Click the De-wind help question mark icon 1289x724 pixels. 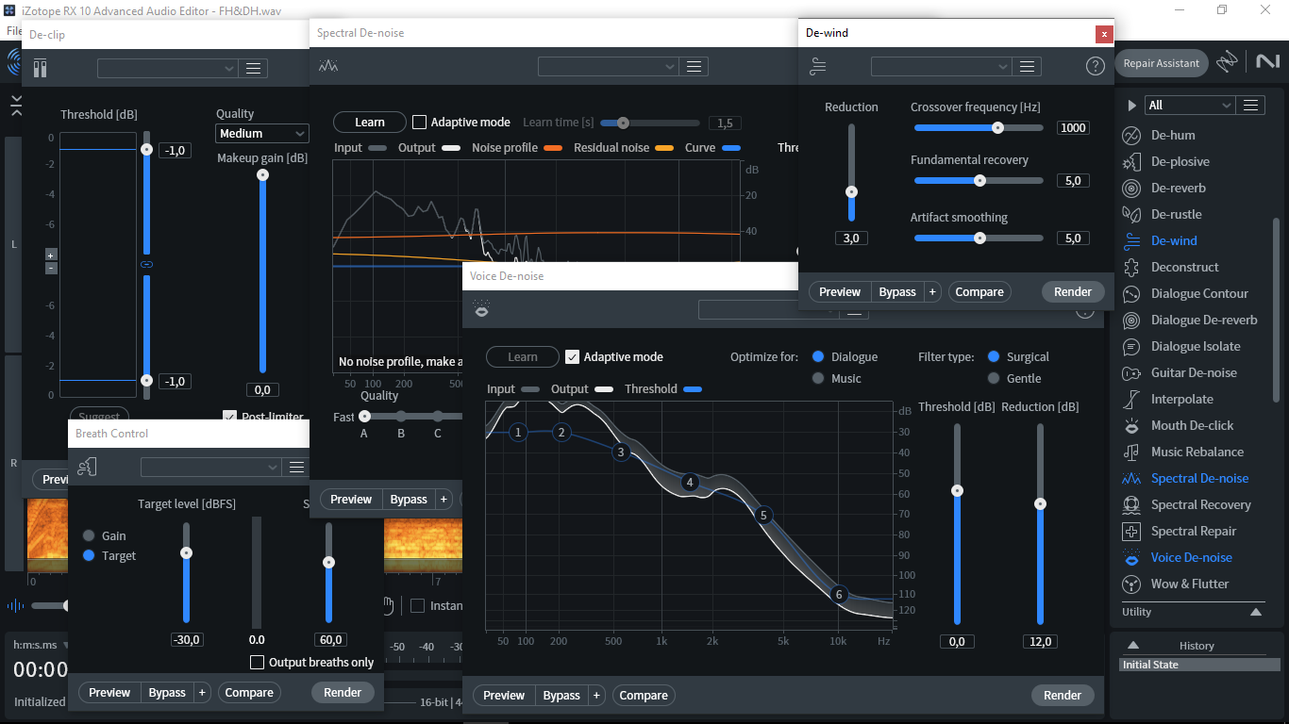pyautogui.click(x=1095, y=66)
